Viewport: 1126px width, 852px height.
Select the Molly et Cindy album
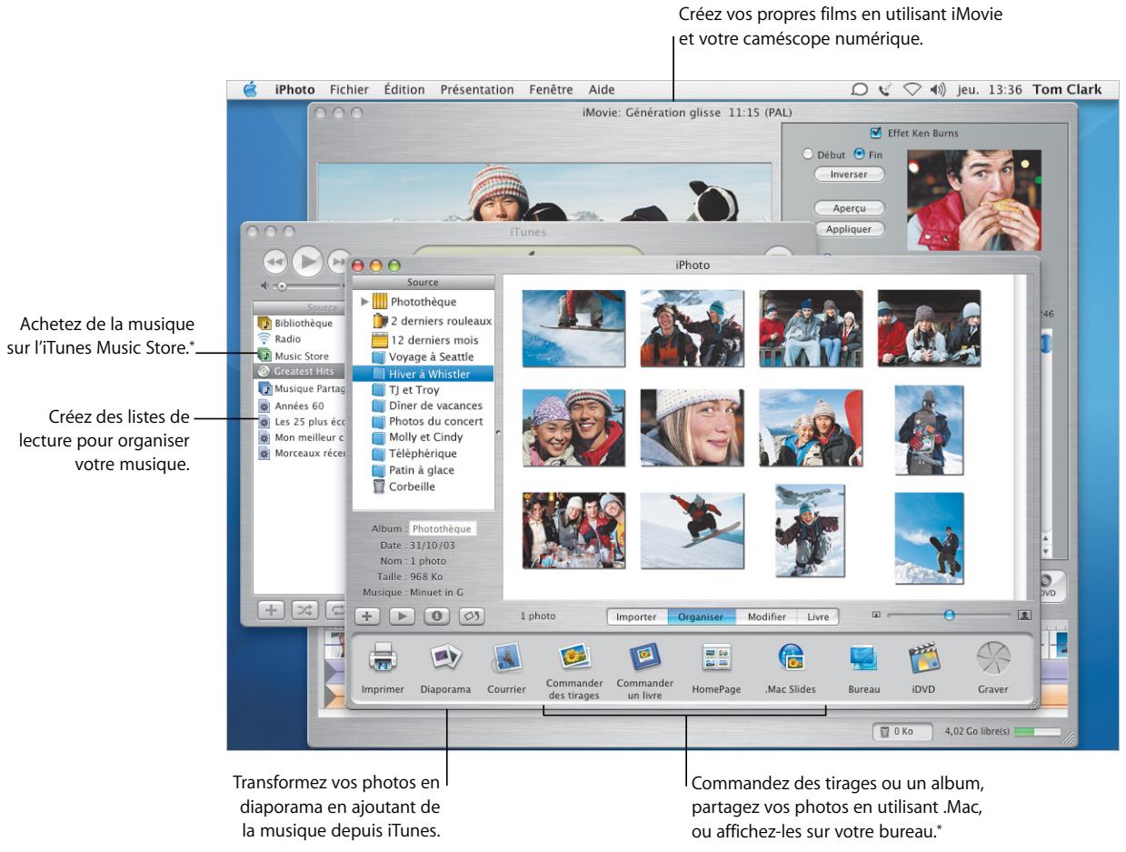(x=417, y=437)
